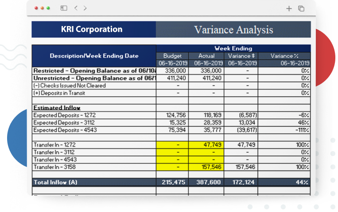The width and height of the screenshot is (338, 212).
Task: Select the Variance % column header
Action: tap(284, 56)
